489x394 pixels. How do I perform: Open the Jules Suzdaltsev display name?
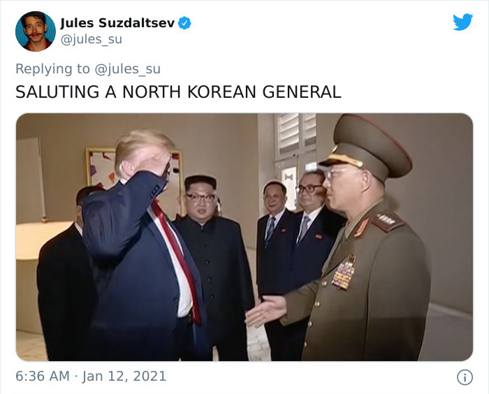point(117,23)
